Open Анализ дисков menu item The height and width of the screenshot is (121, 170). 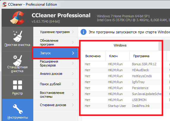pyautogui.click(x=56, y=74)
